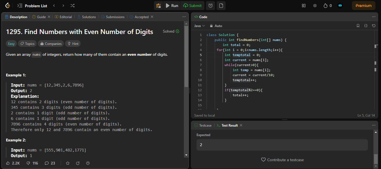The width and height of the screenshot is (381, 169).
Task: Click the Code panel header
Action: click(201, 17)
